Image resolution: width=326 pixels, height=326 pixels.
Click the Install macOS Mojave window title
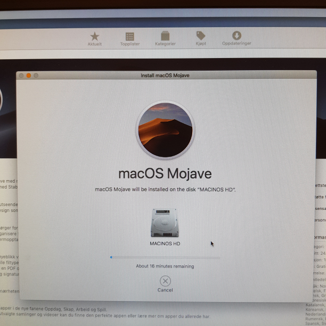pyautogui.click(x=165, y=76)
